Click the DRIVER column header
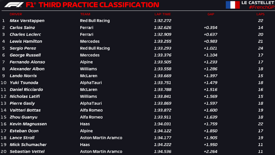 tap(16, 14)
